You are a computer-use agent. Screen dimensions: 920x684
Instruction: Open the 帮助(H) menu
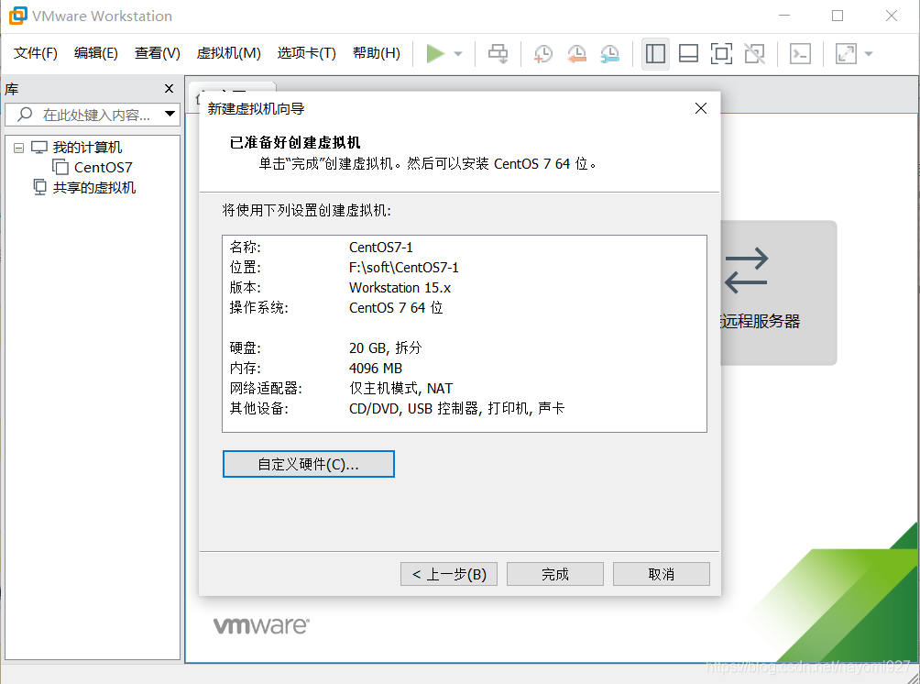(376, 53)
